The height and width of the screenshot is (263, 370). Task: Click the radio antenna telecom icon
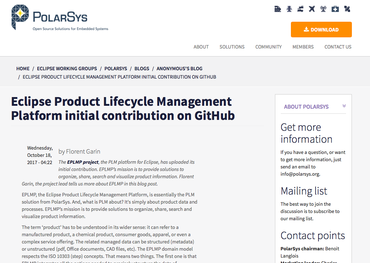(x=323, y=9)
